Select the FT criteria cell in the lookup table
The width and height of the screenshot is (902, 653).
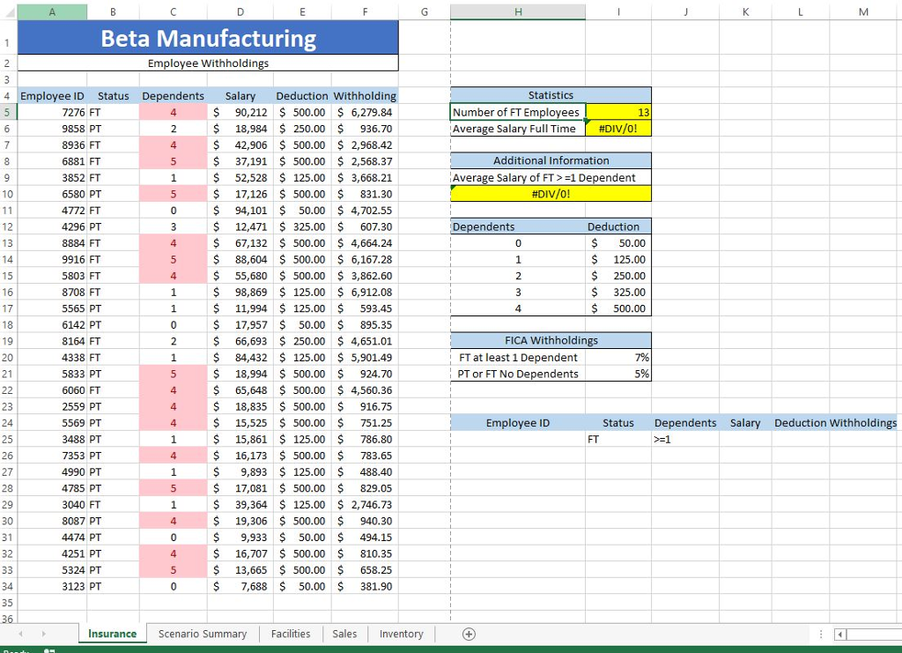pyautogui.click(x=617, y=439)
